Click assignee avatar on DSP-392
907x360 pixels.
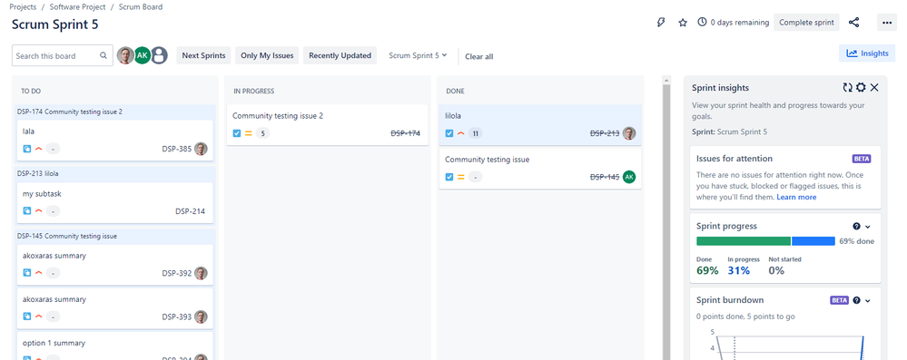(x=201, y=273)
